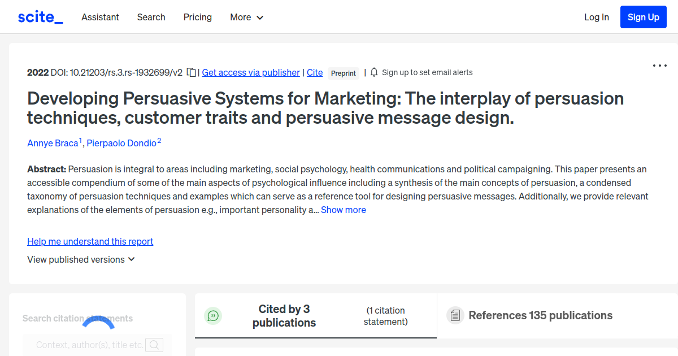
Task: Open Get access via publisher link
Action: coord(250,72)
